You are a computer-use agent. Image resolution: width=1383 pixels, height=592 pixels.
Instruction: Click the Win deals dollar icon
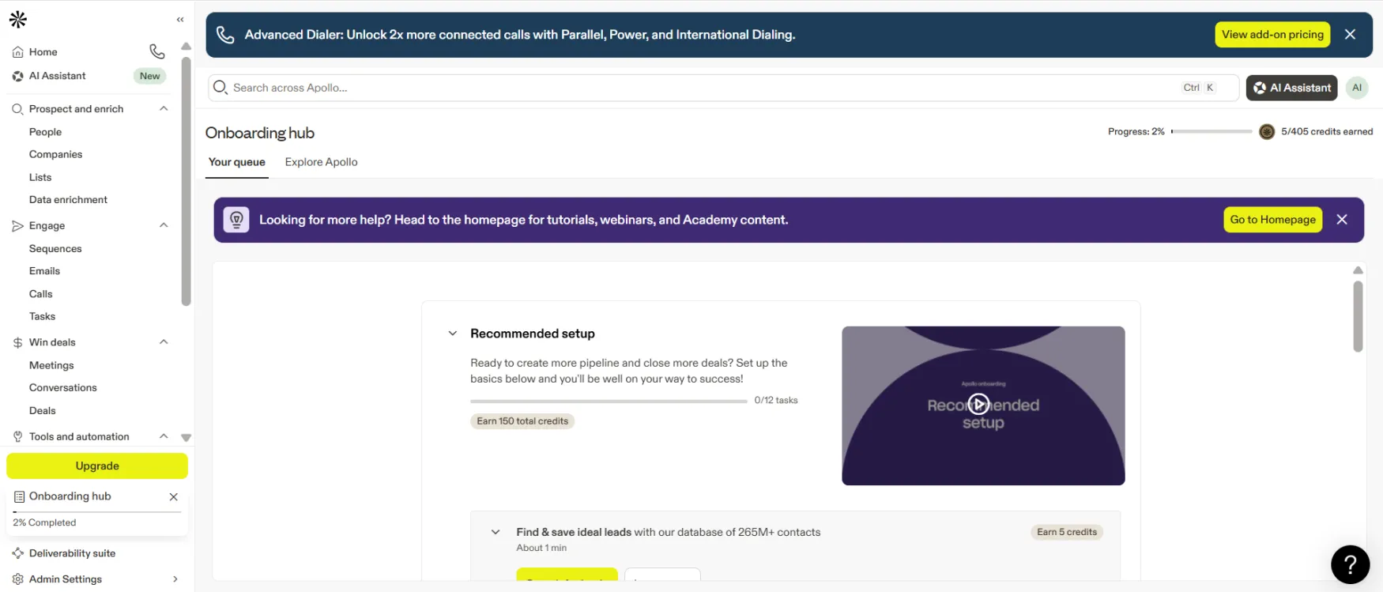pos(17,342)
